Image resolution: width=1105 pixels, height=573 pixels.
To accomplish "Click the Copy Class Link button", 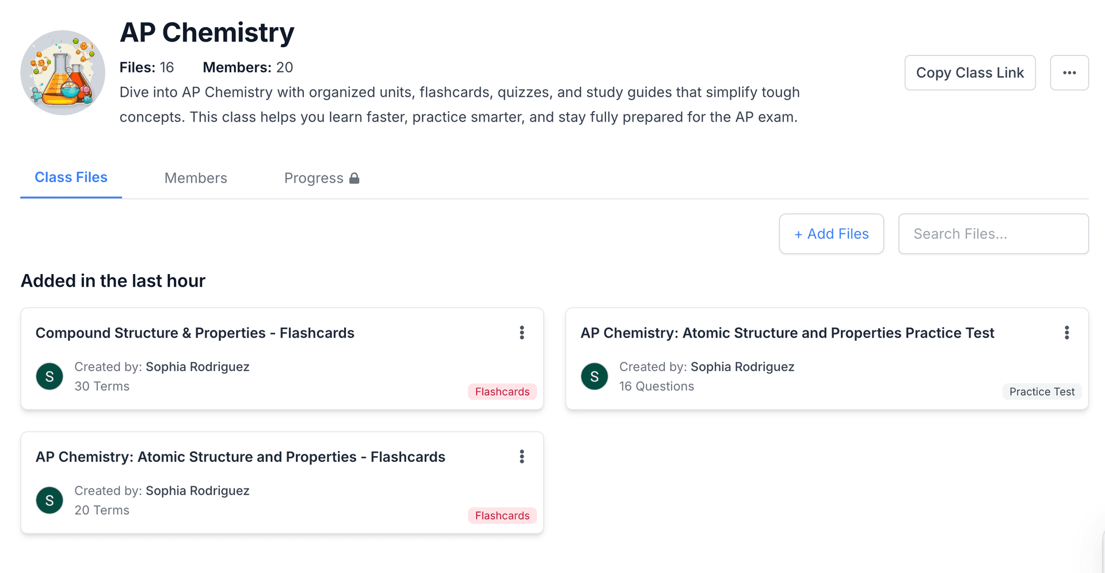I will pyautogui.click(x=970, y=73).
